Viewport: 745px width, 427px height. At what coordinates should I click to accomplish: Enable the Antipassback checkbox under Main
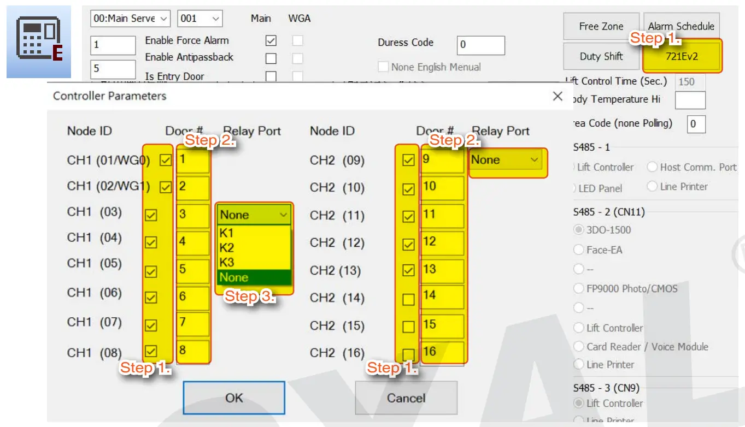click(x=271, y=57)
